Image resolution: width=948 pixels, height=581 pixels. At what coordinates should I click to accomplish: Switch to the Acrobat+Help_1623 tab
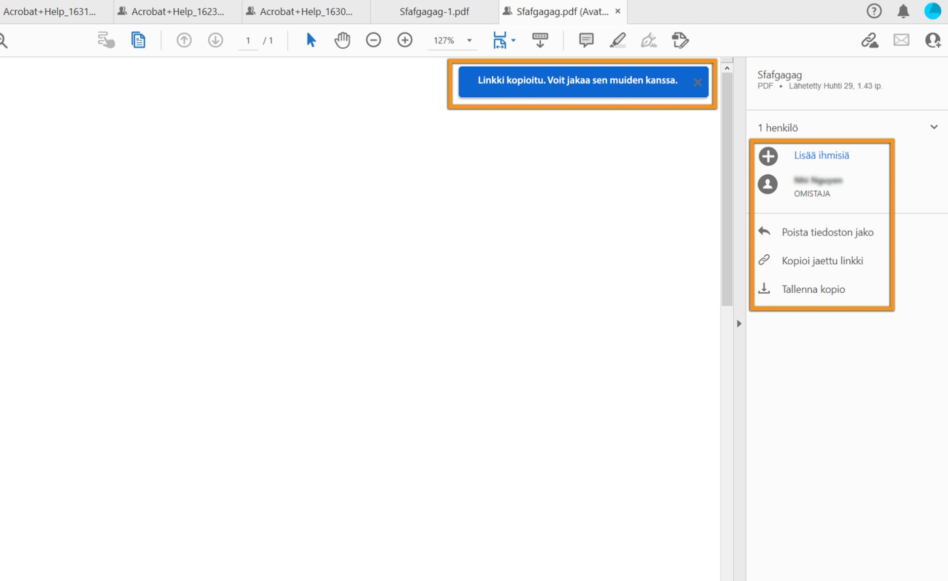pyautogui.click(x=177, y=11)
